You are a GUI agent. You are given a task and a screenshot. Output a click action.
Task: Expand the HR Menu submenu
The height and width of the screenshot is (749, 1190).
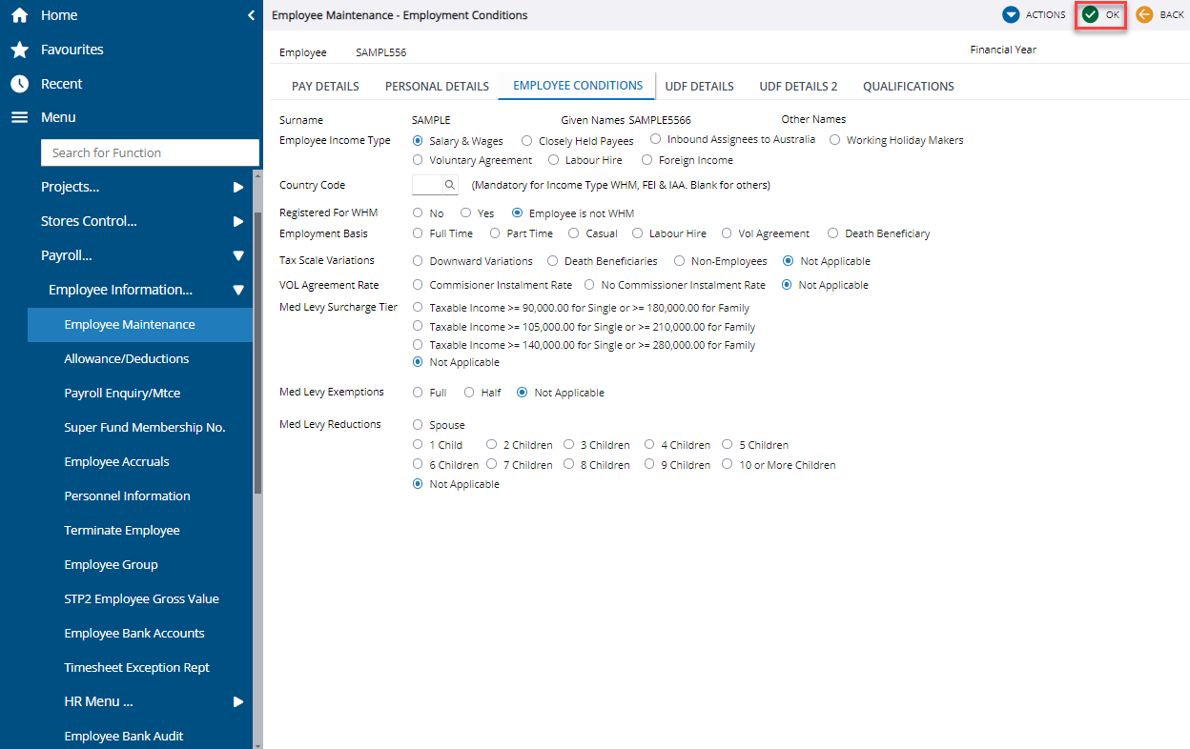(x=238, y=701)
